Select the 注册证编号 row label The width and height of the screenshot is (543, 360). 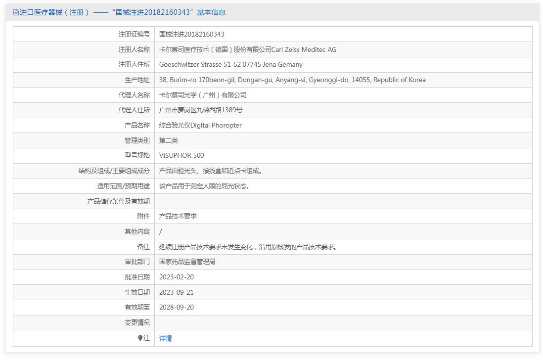134,34
